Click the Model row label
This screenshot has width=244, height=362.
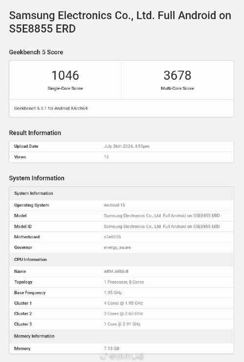tap(20, 216)
